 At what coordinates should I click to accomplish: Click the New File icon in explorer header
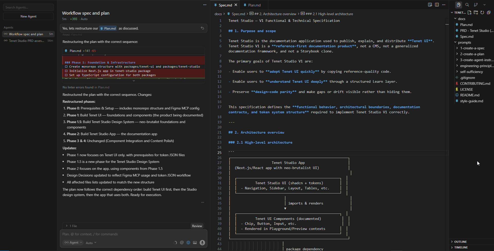click(470, 12)
